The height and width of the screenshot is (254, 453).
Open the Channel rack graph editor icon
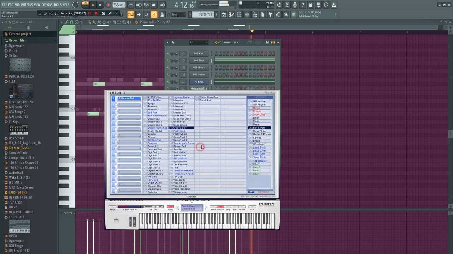point(267,42)
